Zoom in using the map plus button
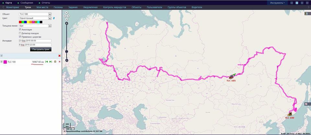Image resolution: width=311 pixels, height=135 pixels. click(67, 23)
